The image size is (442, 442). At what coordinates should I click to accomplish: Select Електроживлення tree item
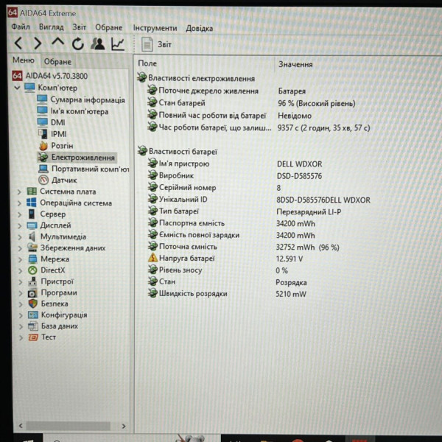pyautogui.click(x=77, y=158)
